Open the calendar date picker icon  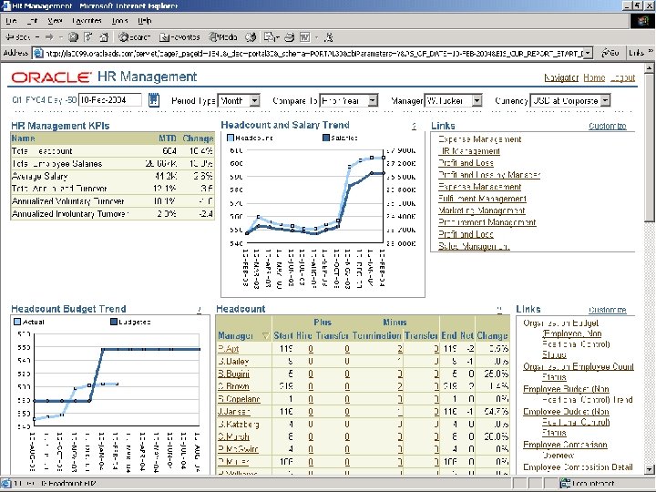point(154,100)
